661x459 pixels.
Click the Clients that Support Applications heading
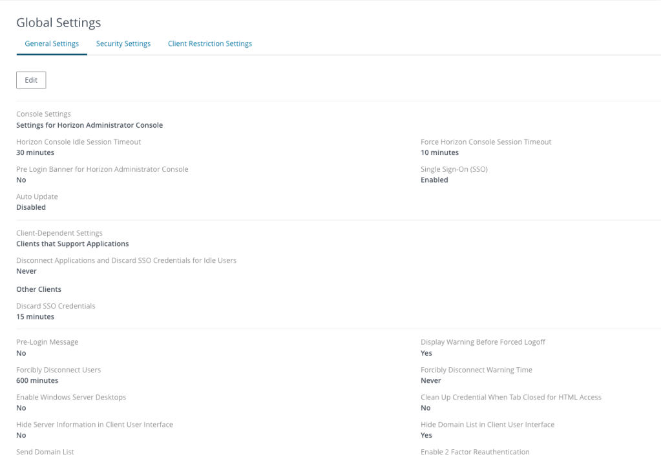(72, 244)
